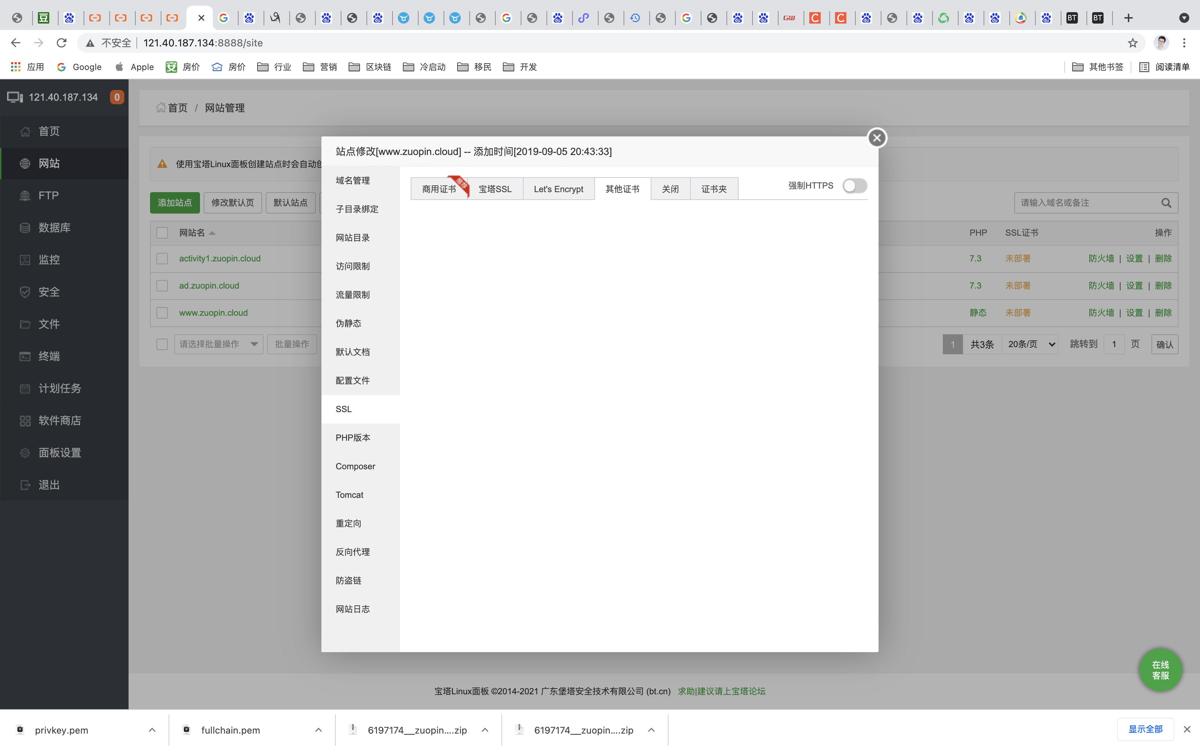Open Chrome's three-dot menu icon
1200x750 pixels.
1184,43
